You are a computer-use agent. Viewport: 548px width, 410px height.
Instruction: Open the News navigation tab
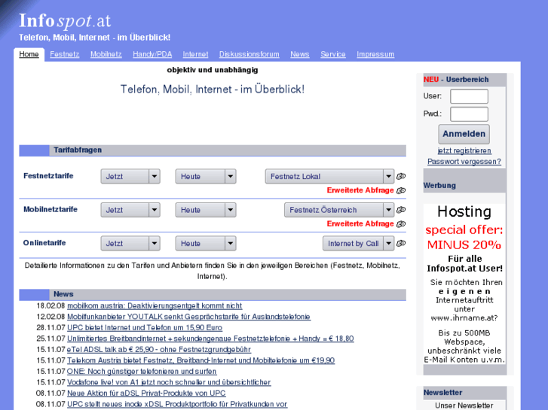[300, 54]
